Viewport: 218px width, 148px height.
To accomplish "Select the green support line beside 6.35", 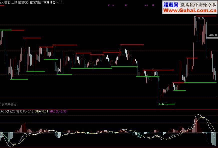I will click(x=166, y=104).
